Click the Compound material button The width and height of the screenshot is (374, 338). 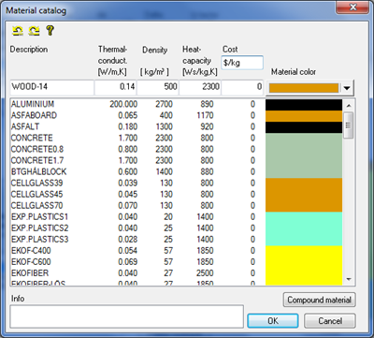319,300
